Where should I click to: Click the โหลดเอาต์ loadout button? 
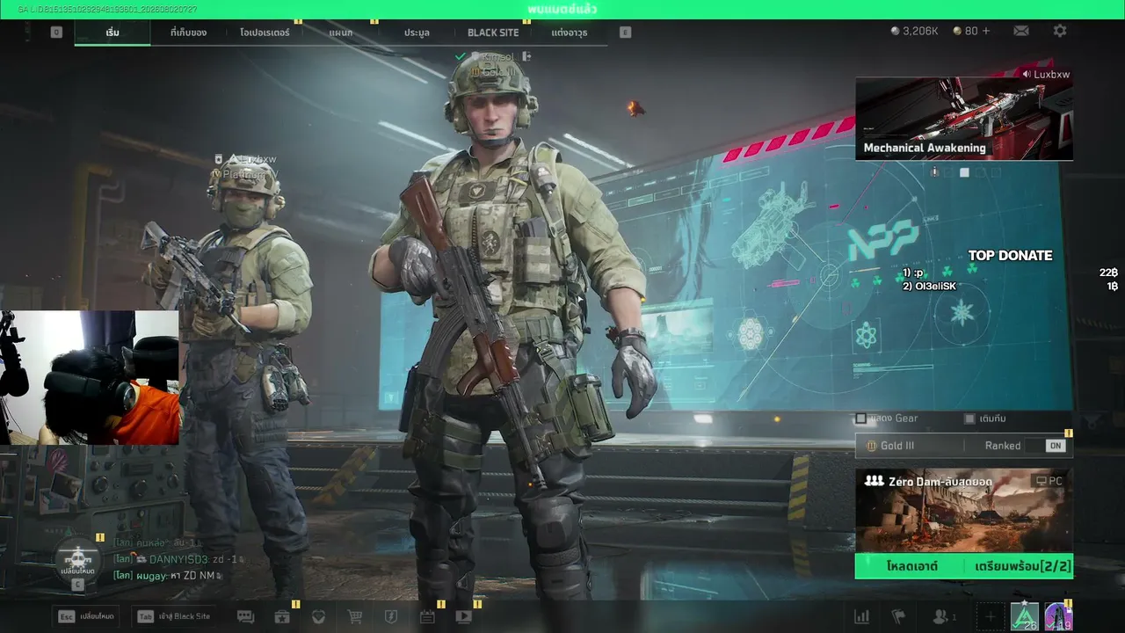[x=911, y=566]
